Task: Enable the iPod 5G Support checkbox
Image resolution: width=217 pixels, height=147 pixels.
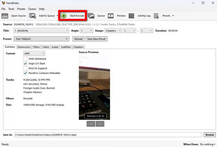Action: click(25, 68)
